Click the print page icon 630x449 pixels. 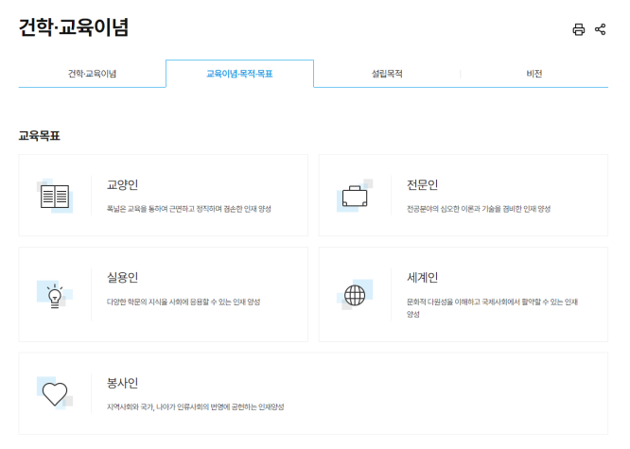[x=579, y=29]
